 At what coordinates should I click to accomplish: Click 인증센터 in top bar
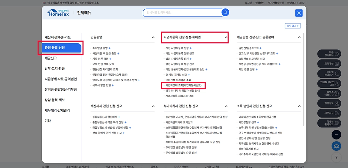[x=260, y=3]
